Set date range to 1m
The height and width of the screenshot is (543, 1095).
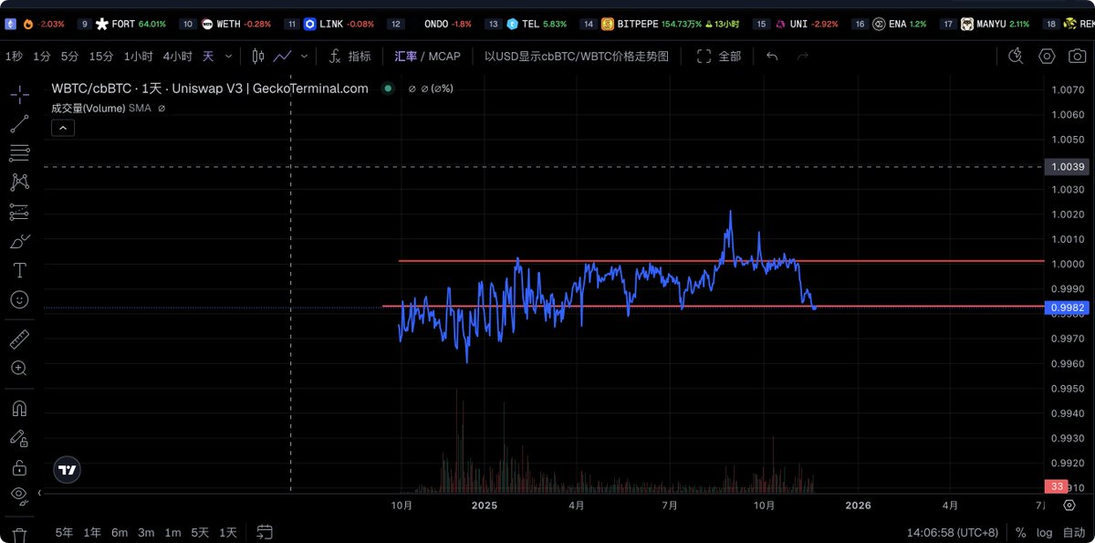(172, 532)
